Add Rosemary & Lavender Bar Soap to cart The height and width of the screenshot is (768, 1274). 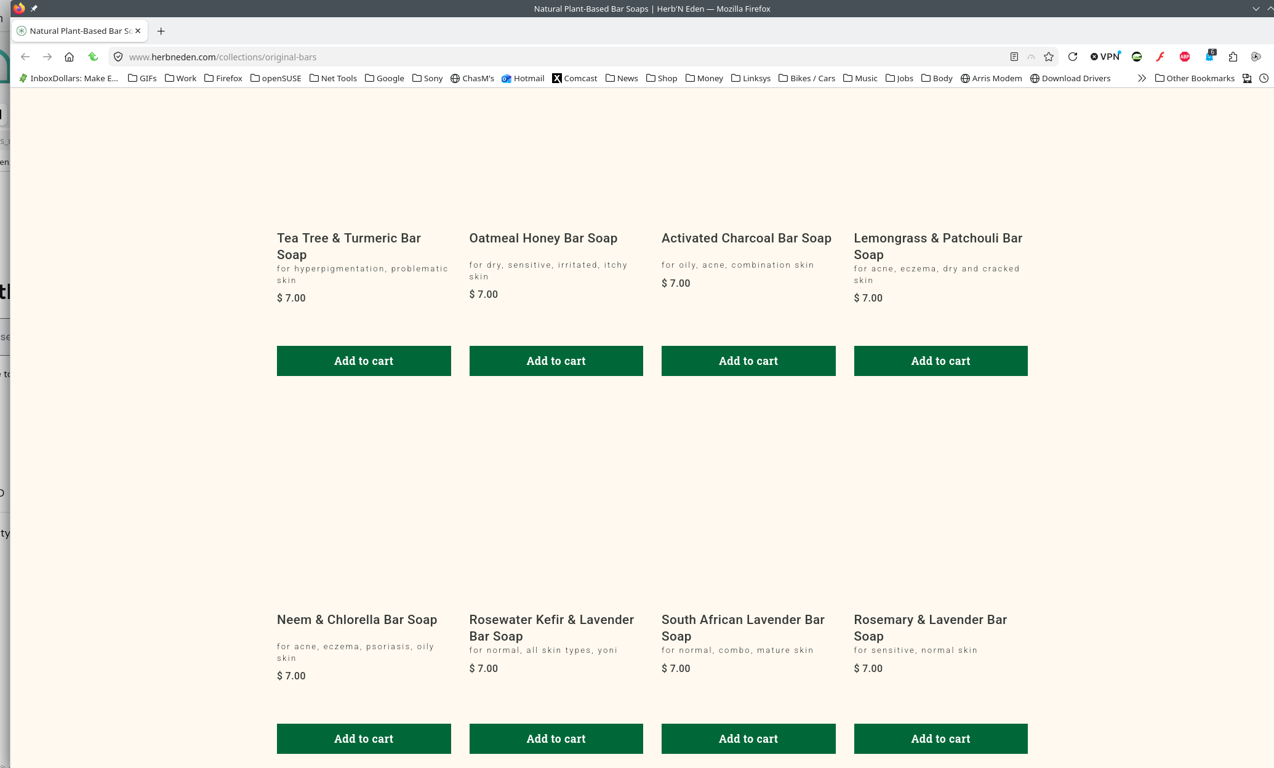[940, 738]
